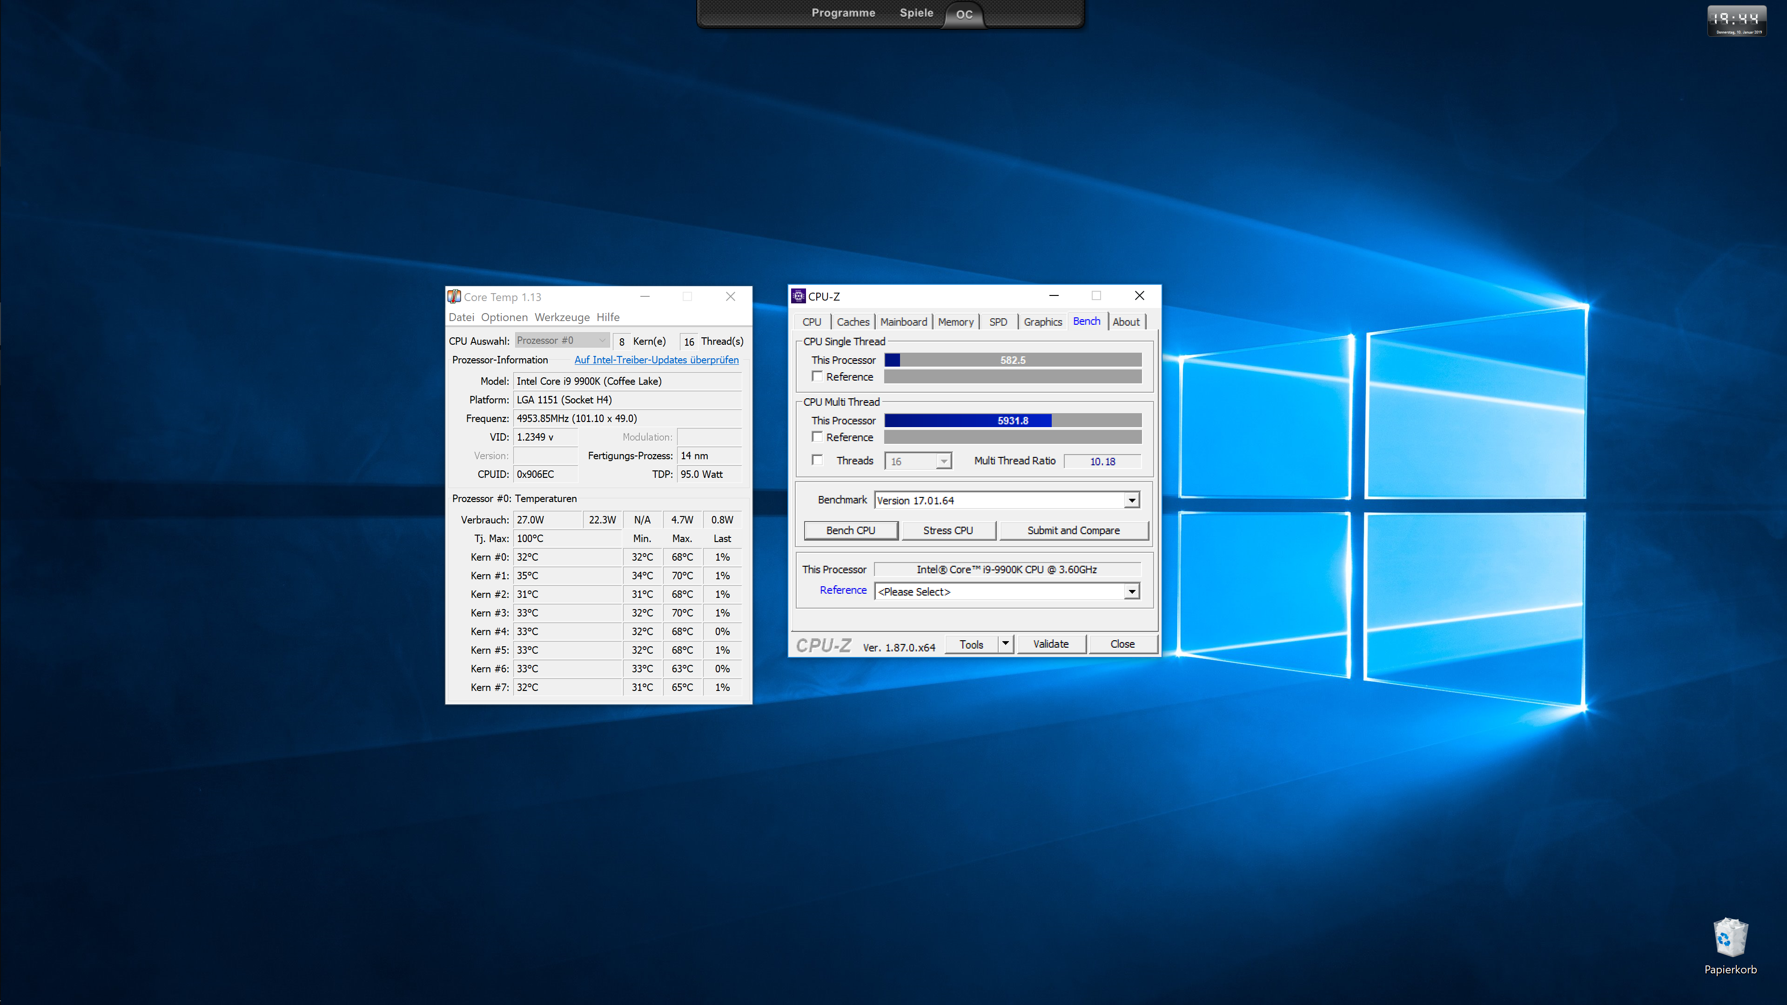This screenshot has width=1787, height=1005.
Task: Enable the Single Thread Reference checkbox
Action: pos(817,376)
